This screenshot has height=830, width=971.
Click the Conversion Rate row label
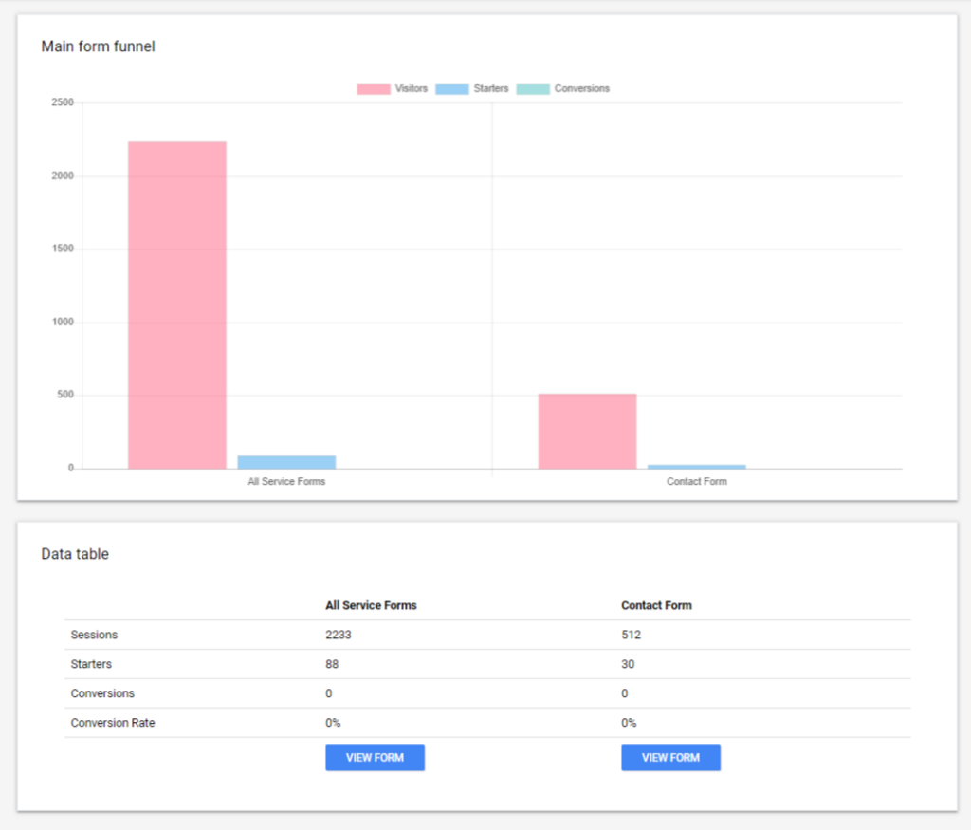click(112, 722)
